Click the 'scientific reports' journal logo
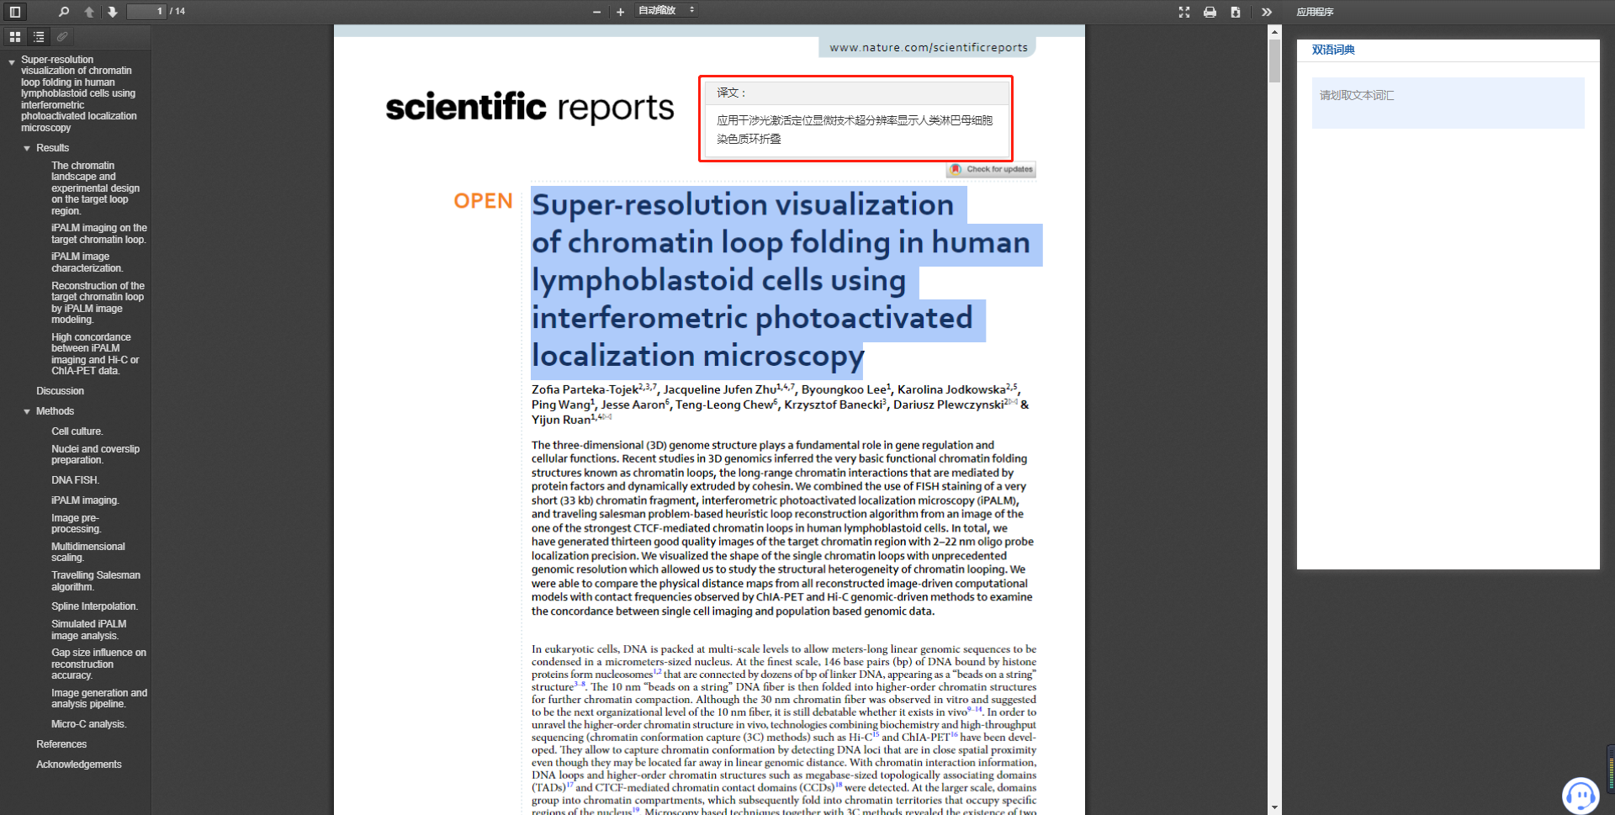This screenshot has height=815, width=1615. point(530,108)
